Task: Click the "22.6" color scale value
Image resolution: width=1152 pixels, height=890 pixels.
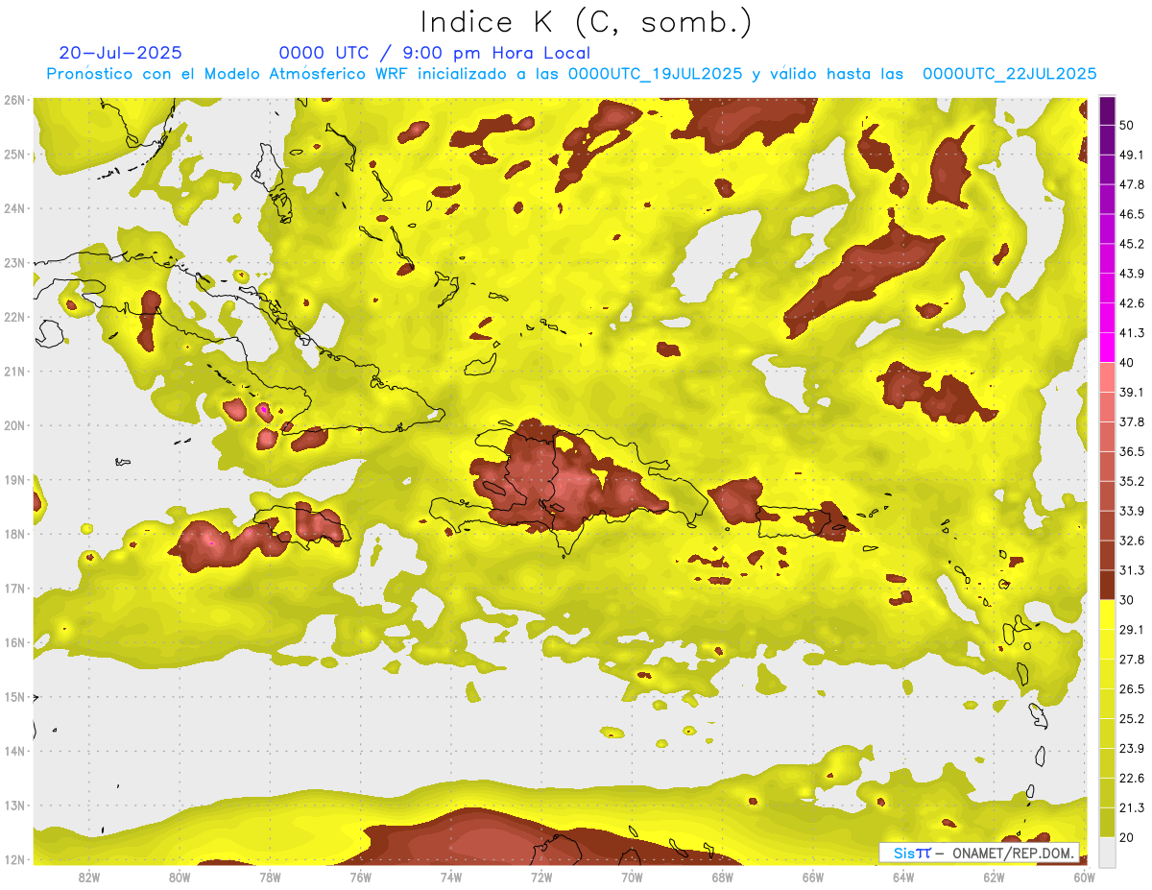Action: tap(1131, 778)
